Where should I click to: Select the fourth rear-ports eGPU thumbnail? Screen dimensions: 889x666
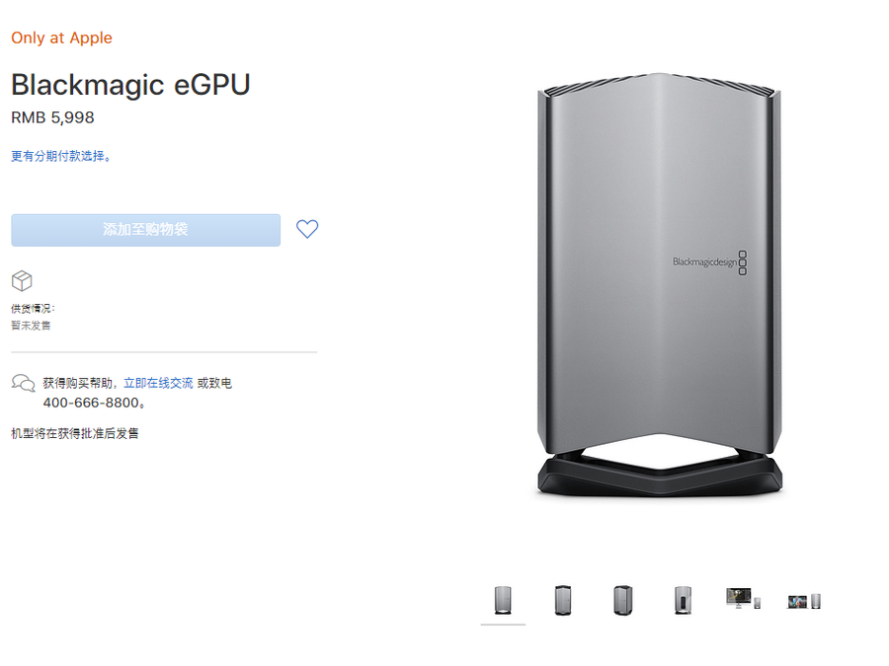pyautogui.click(x=681, y=600)
